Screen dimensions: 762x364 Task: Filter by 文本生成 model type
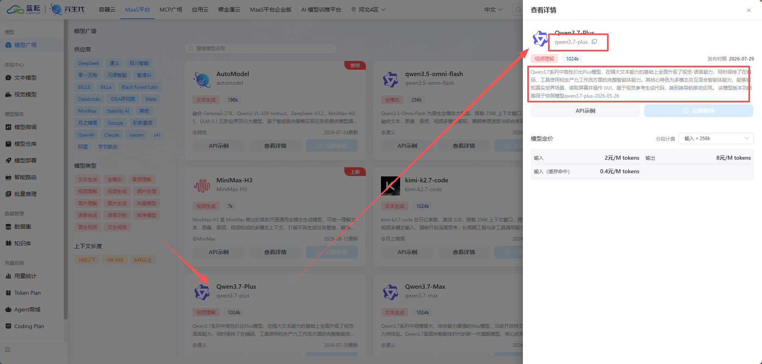pos(88,179)
